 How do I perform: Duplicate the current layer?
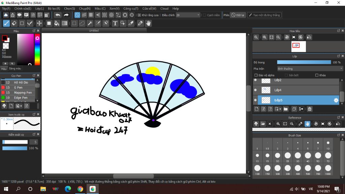pyautogui.click(x=294, y=109)
